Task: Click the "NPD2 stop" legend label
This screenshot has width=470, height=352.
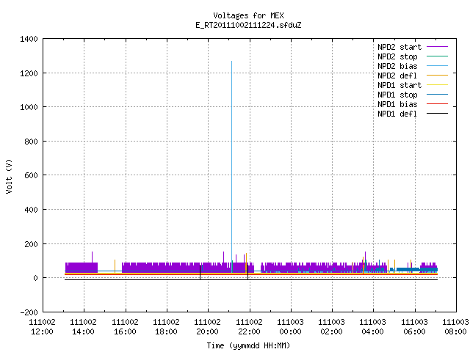Action: [x=397, y=56]
